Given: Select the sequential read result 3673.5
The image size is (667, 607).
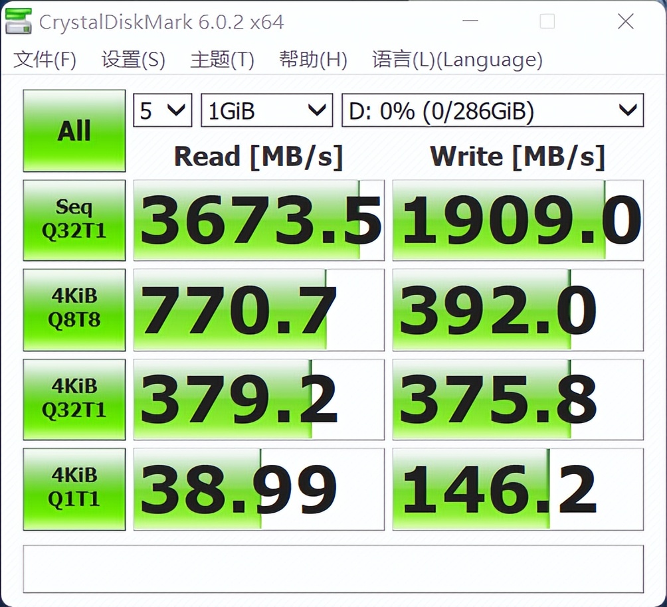Looking at the screenshot, I should point(259,219).
